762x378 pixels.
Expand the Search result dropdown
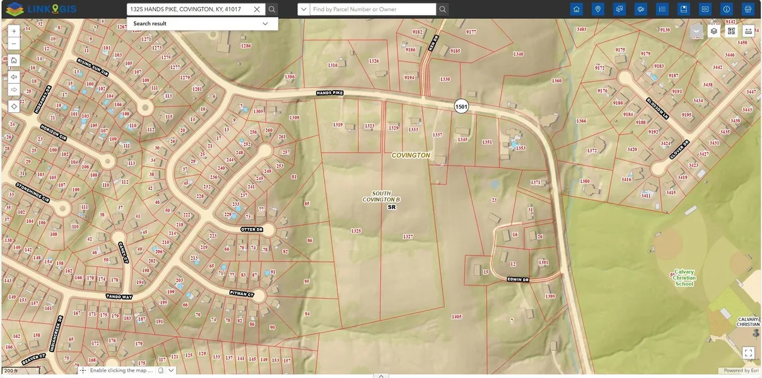[x=265, y=24]
